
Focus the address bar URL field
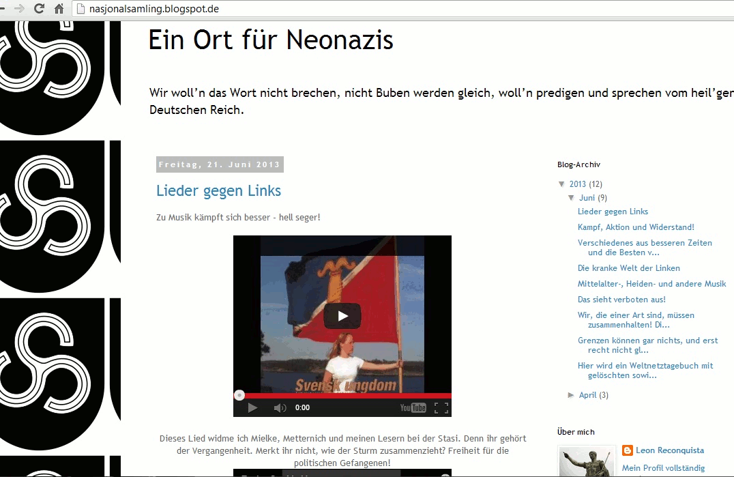402,9
